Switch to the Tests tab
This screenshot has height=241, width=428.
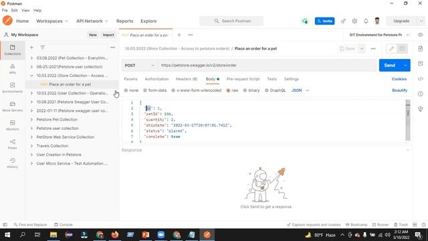coord(272,79)
